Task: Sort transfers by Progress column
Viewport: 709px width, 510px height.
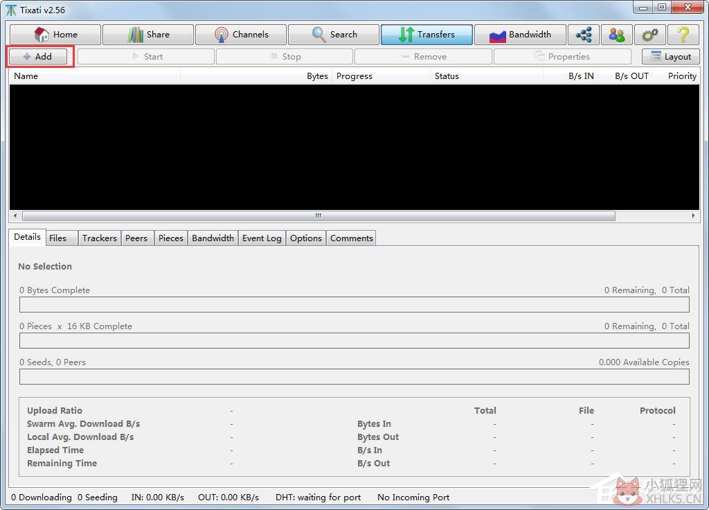Action: pos(382,76)
